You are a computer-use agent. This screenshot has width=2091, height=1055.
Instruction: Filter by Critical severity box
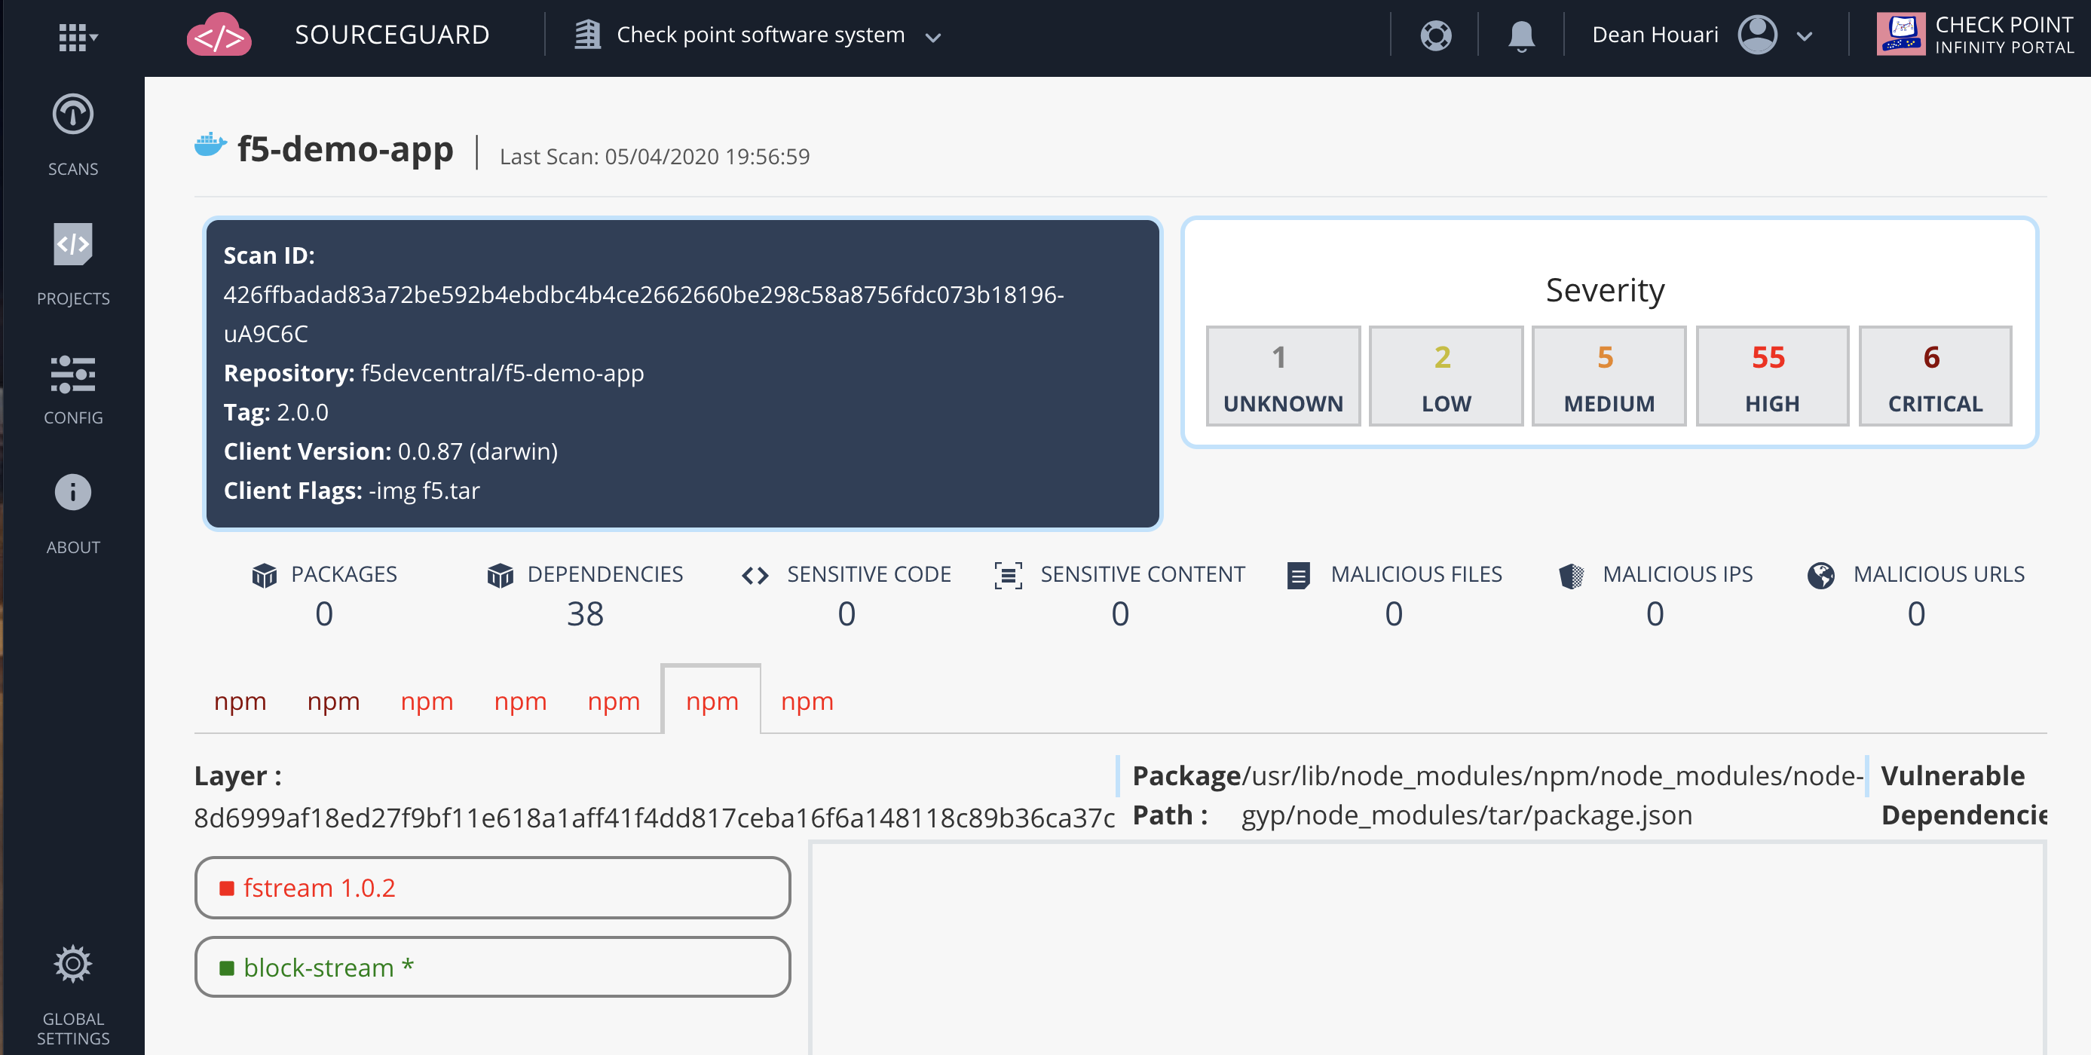point(1935,376)
